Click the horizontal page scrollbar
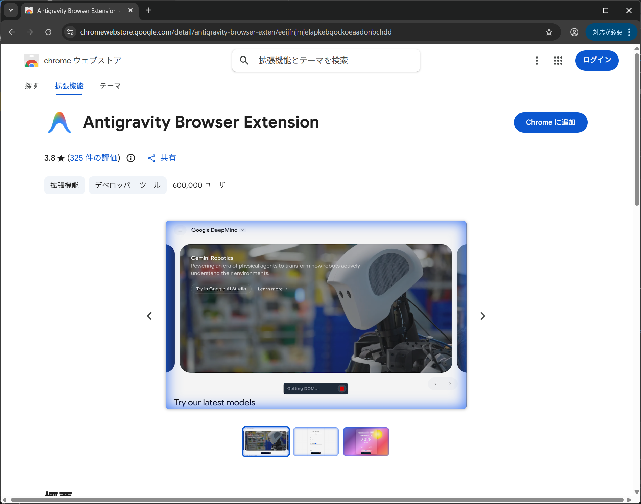Image resolution: width=641 pixels, height=504 pixels. coord(317,500)
